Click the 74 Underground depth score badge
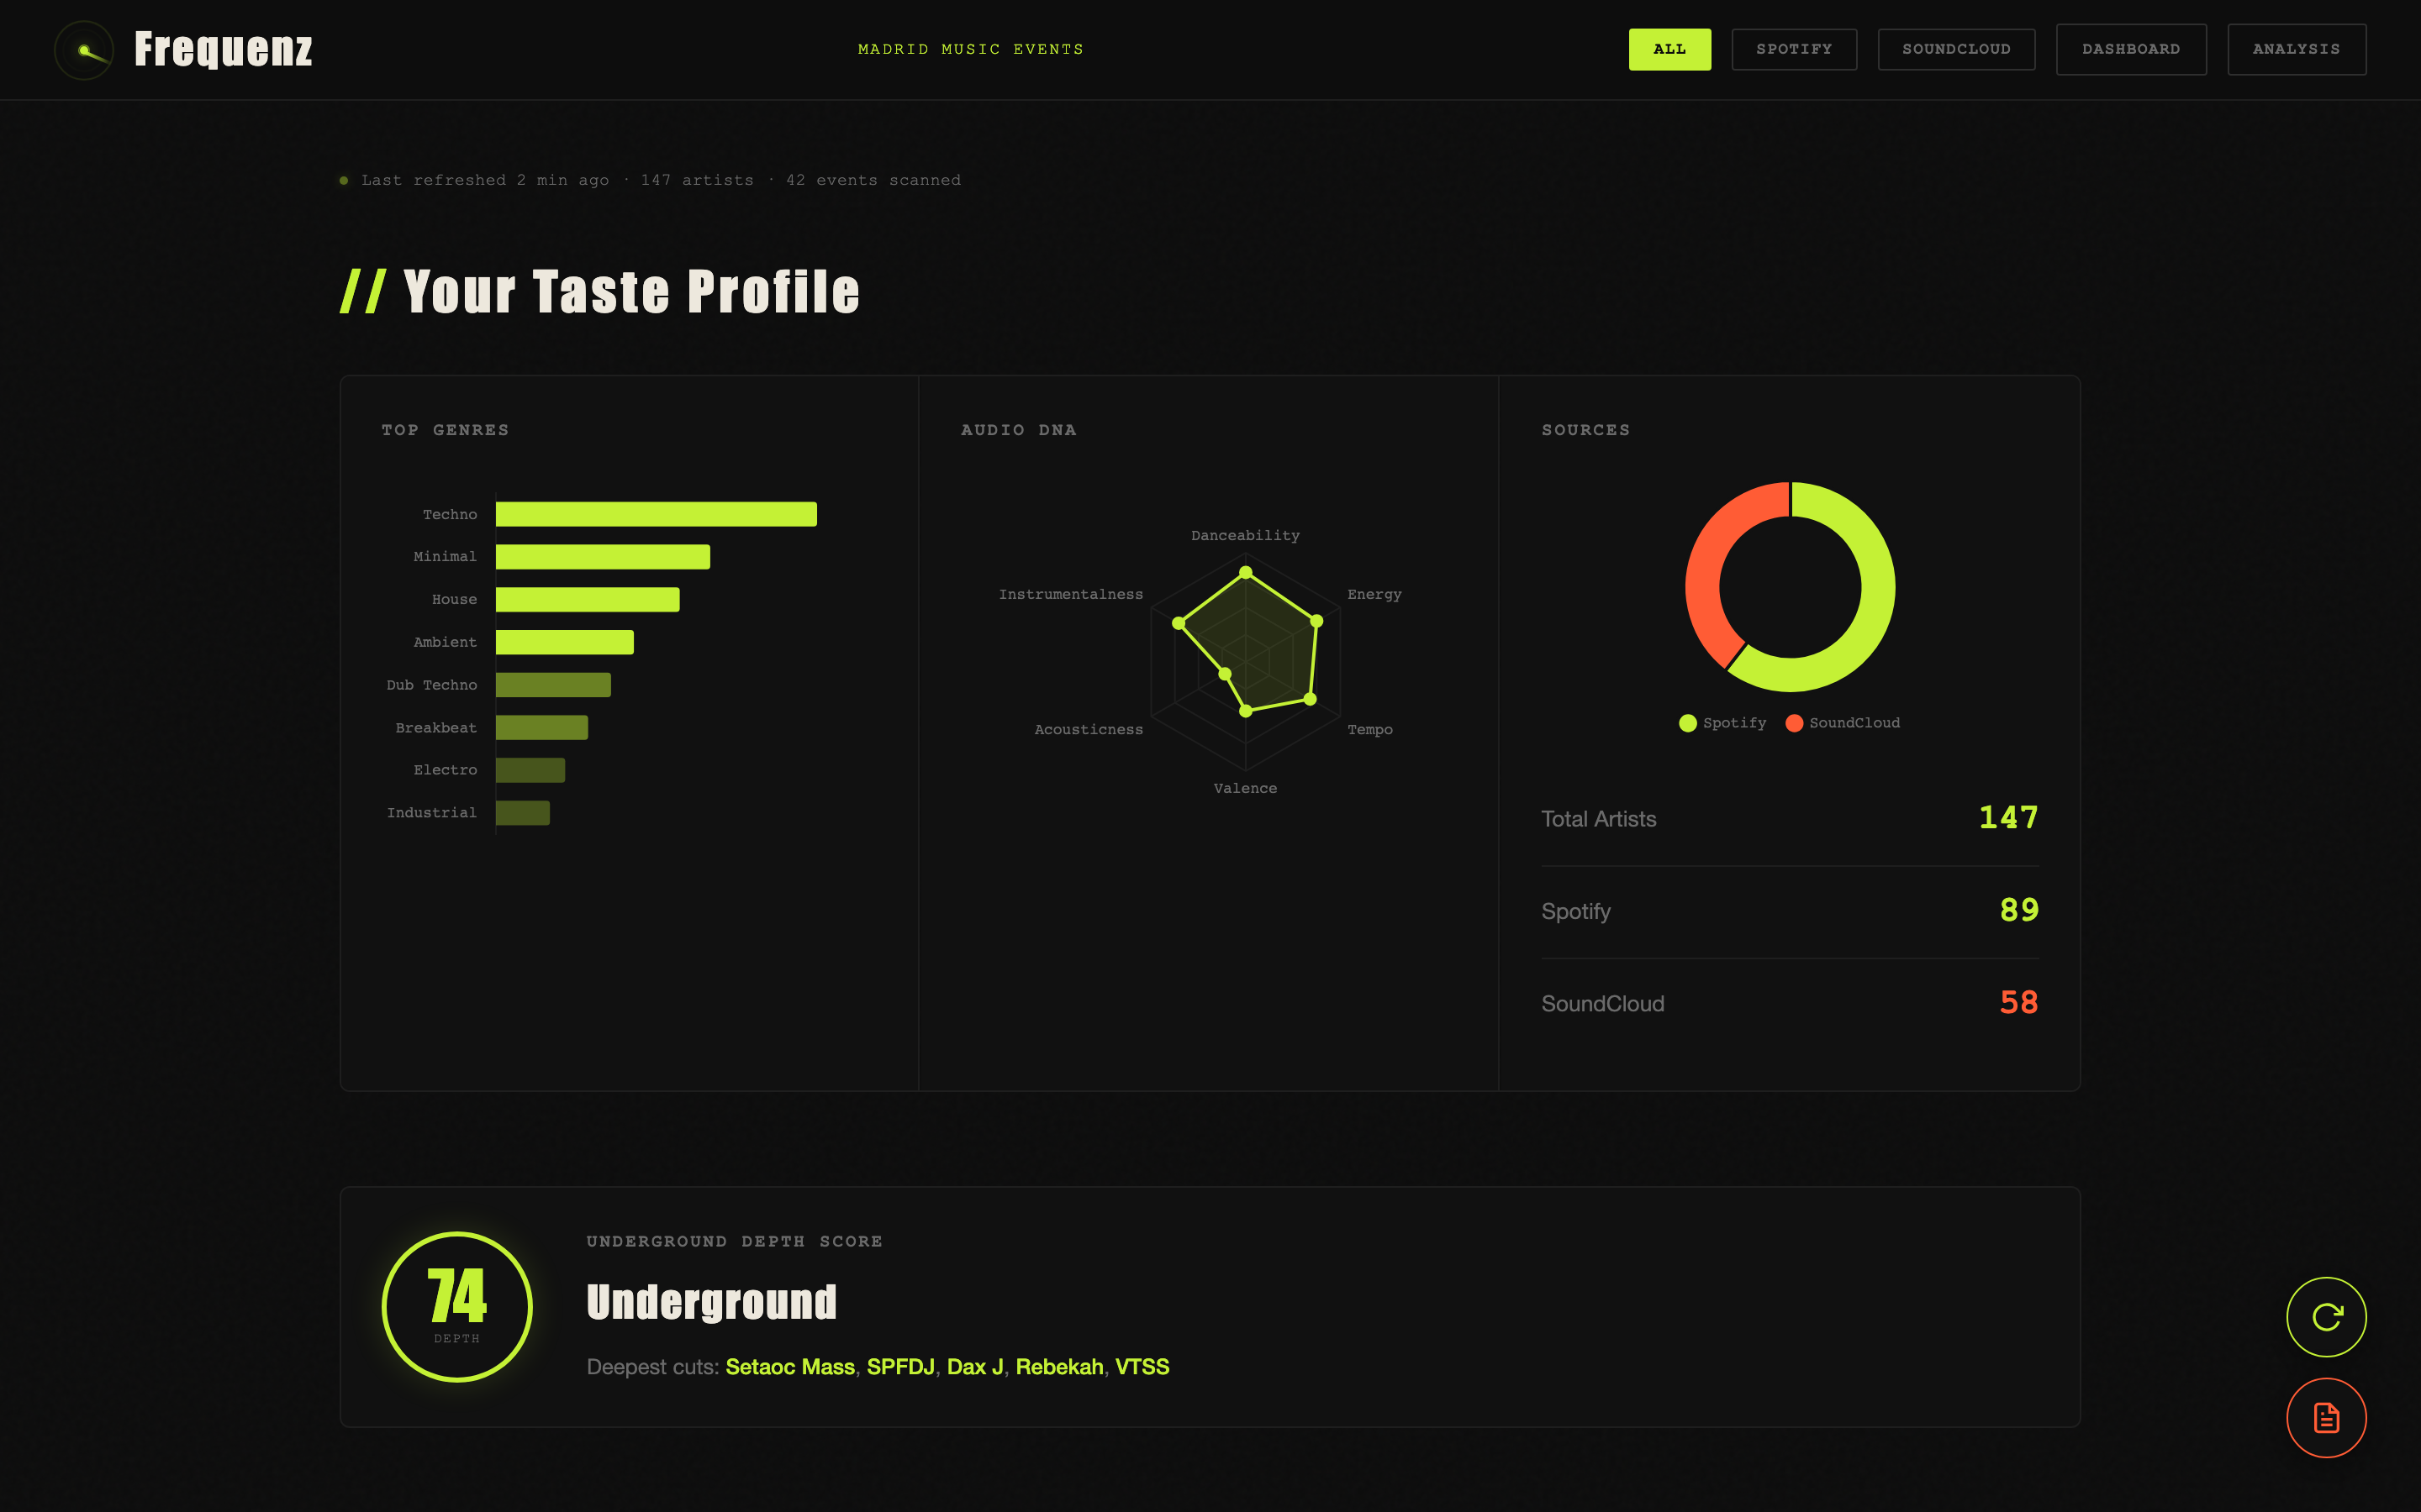Viewport: 2421px width, 1512px height. tap(456, 1307)
